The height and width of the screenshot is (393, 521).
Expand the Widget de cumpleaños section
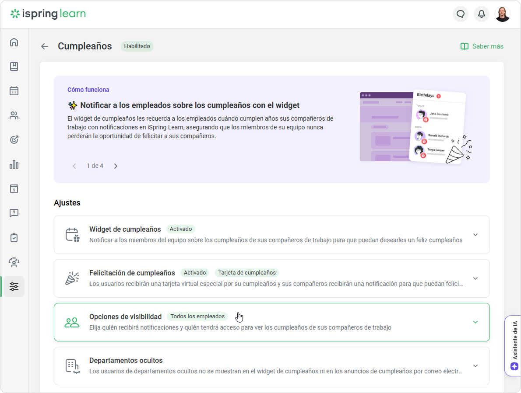tap(475, 235)
